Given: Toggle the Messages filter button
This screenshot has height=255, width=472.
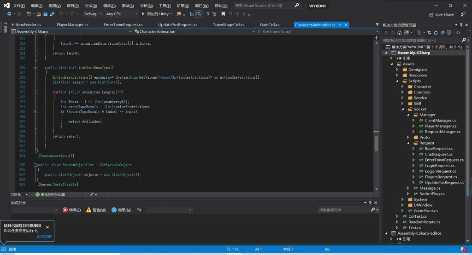Looking at the screenshot, I should pos(121,210).
